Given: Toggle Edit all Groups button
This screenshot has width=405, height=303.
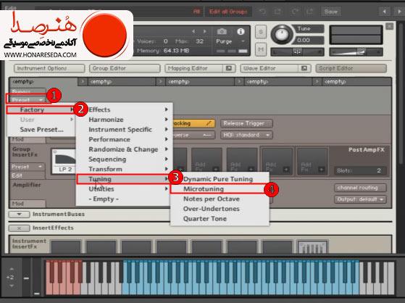Looking at the screenshot, I should click(x=228, y=12).
